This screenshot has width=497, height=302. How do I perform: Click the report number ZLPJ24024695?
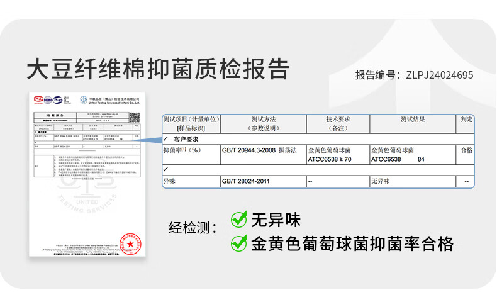pos(439,75)
